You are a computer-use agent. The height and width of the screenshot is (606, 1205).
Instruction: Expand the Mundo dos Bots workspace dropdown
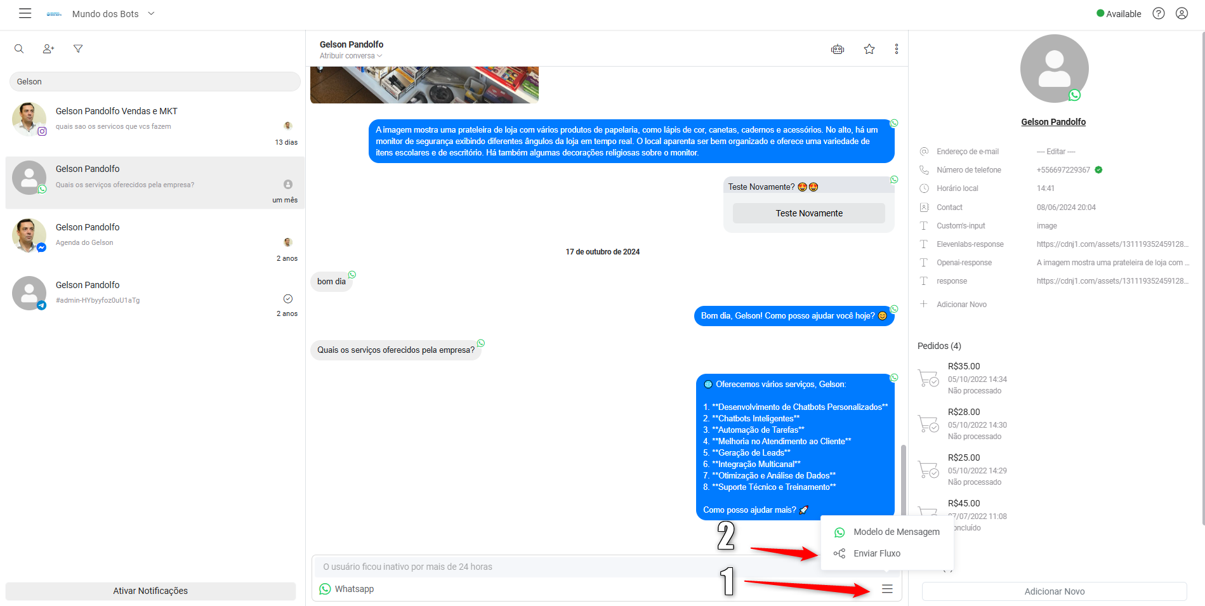(151, 13)
